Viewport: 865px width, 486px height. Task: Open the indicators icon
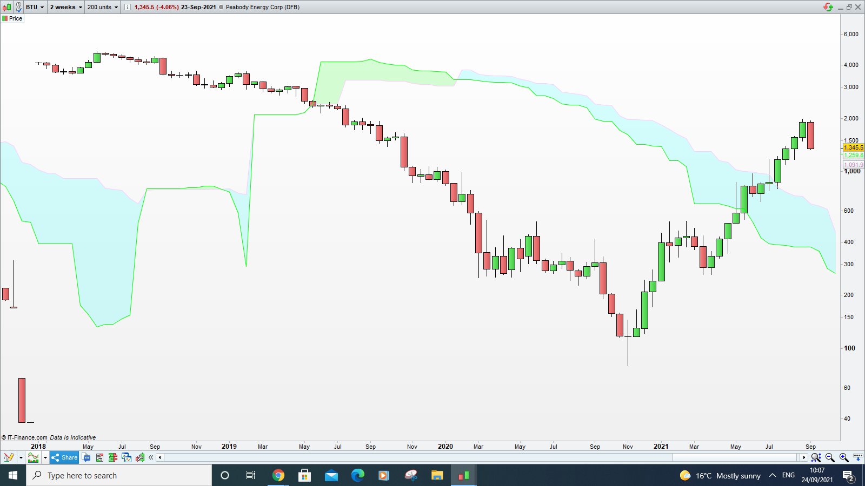33,457
